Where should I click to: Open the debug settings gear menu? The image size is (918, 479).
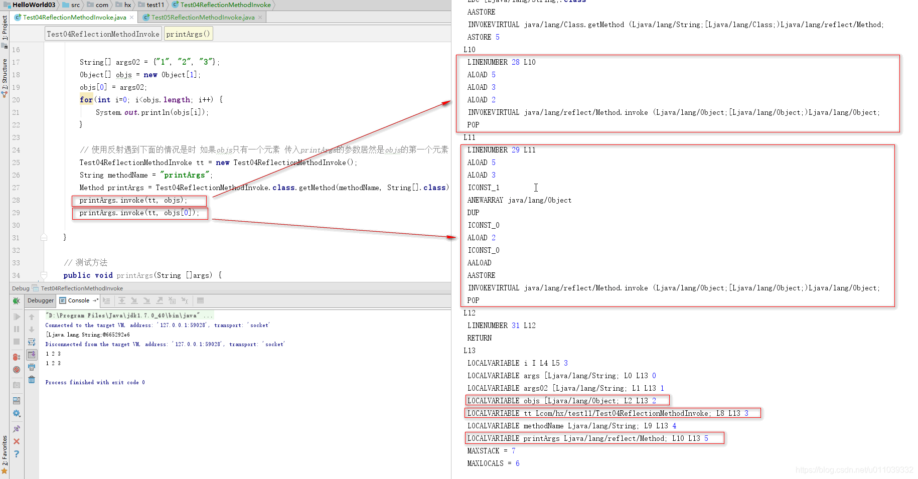point(17,413)
